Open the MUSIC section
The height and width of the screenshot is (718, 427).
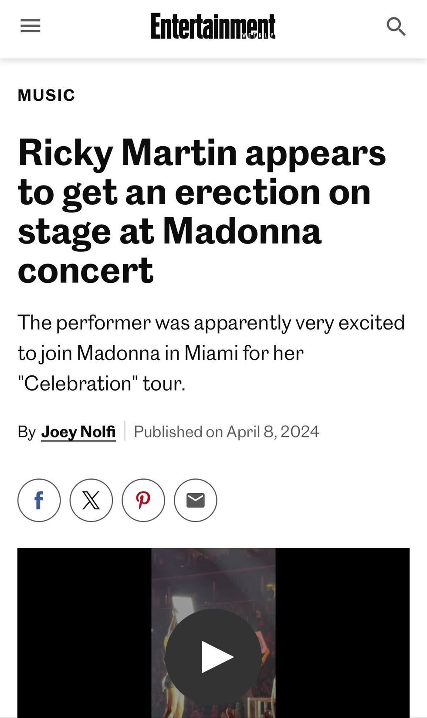46,94
